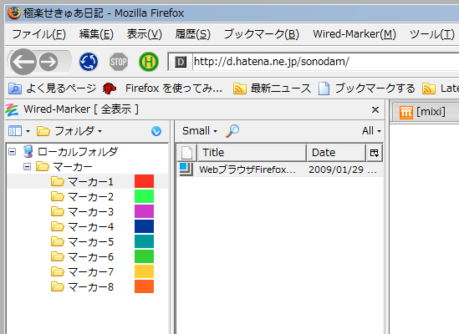Viewport: 459px width, 334px height.
Task: Open the sidebar view layout icon
Action: pyautogui.click(x=15, y=131)
